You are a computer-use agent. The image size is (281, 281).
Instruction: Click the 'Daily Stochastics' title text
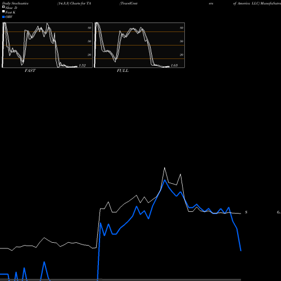15,3
